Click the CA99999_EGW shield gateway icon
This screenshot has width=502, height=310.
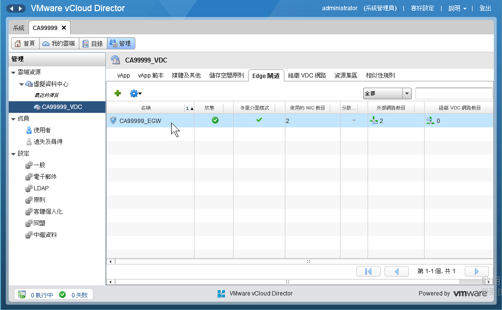[113, 120]
